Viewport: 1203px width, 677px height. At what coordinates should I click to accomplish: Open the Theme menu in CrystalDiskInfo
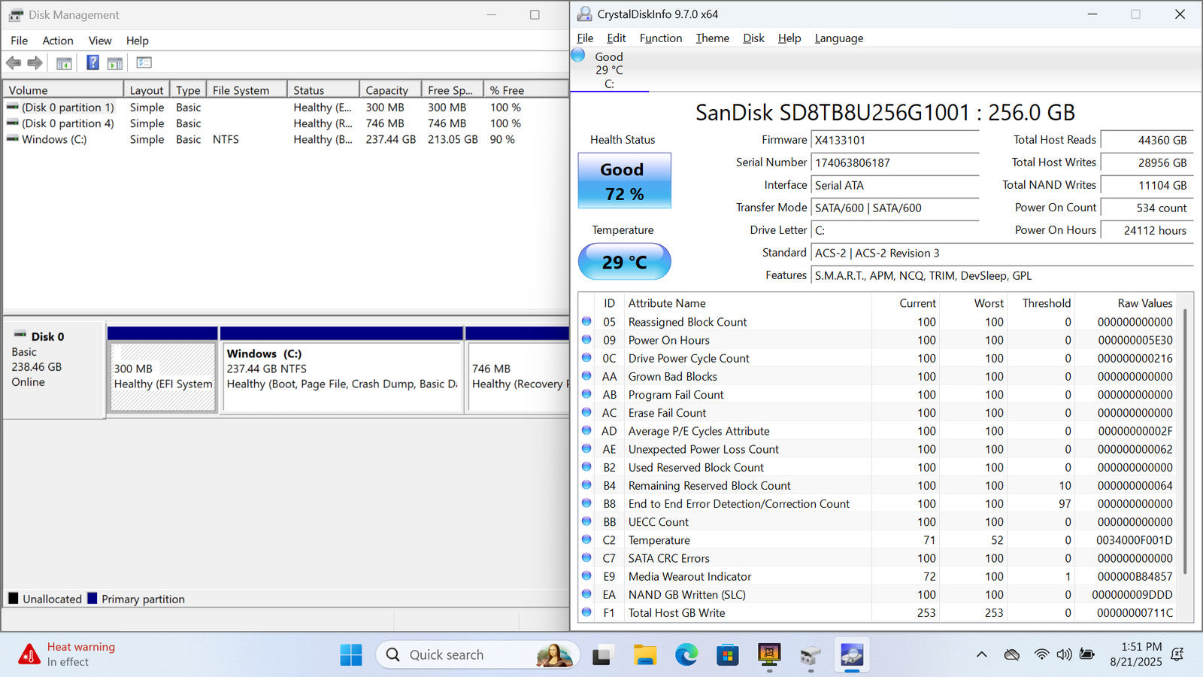coord(712,38)
